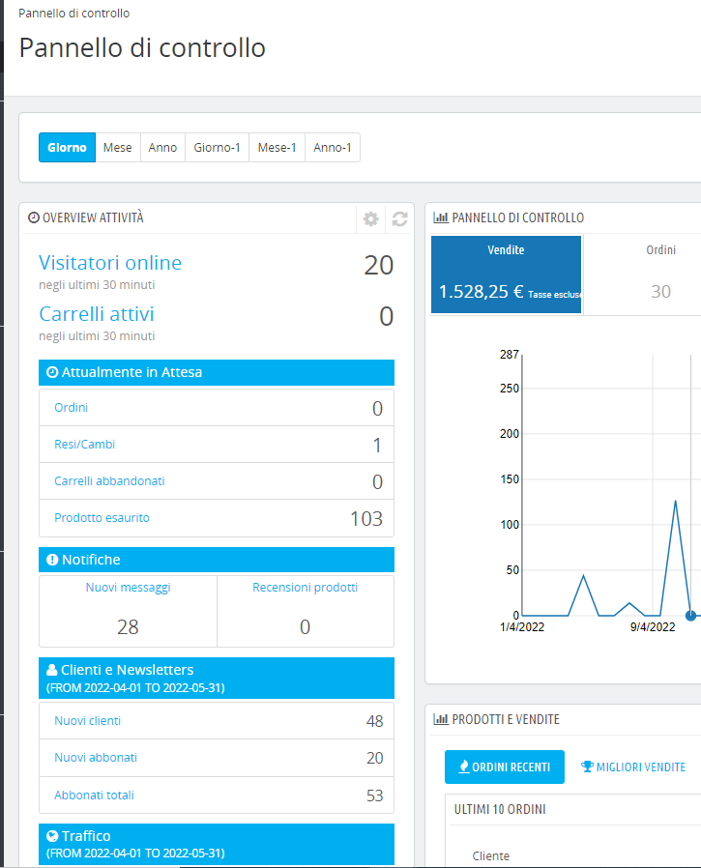Click the blue data point on chart
The image size is (701, 868).
[690, 615]
